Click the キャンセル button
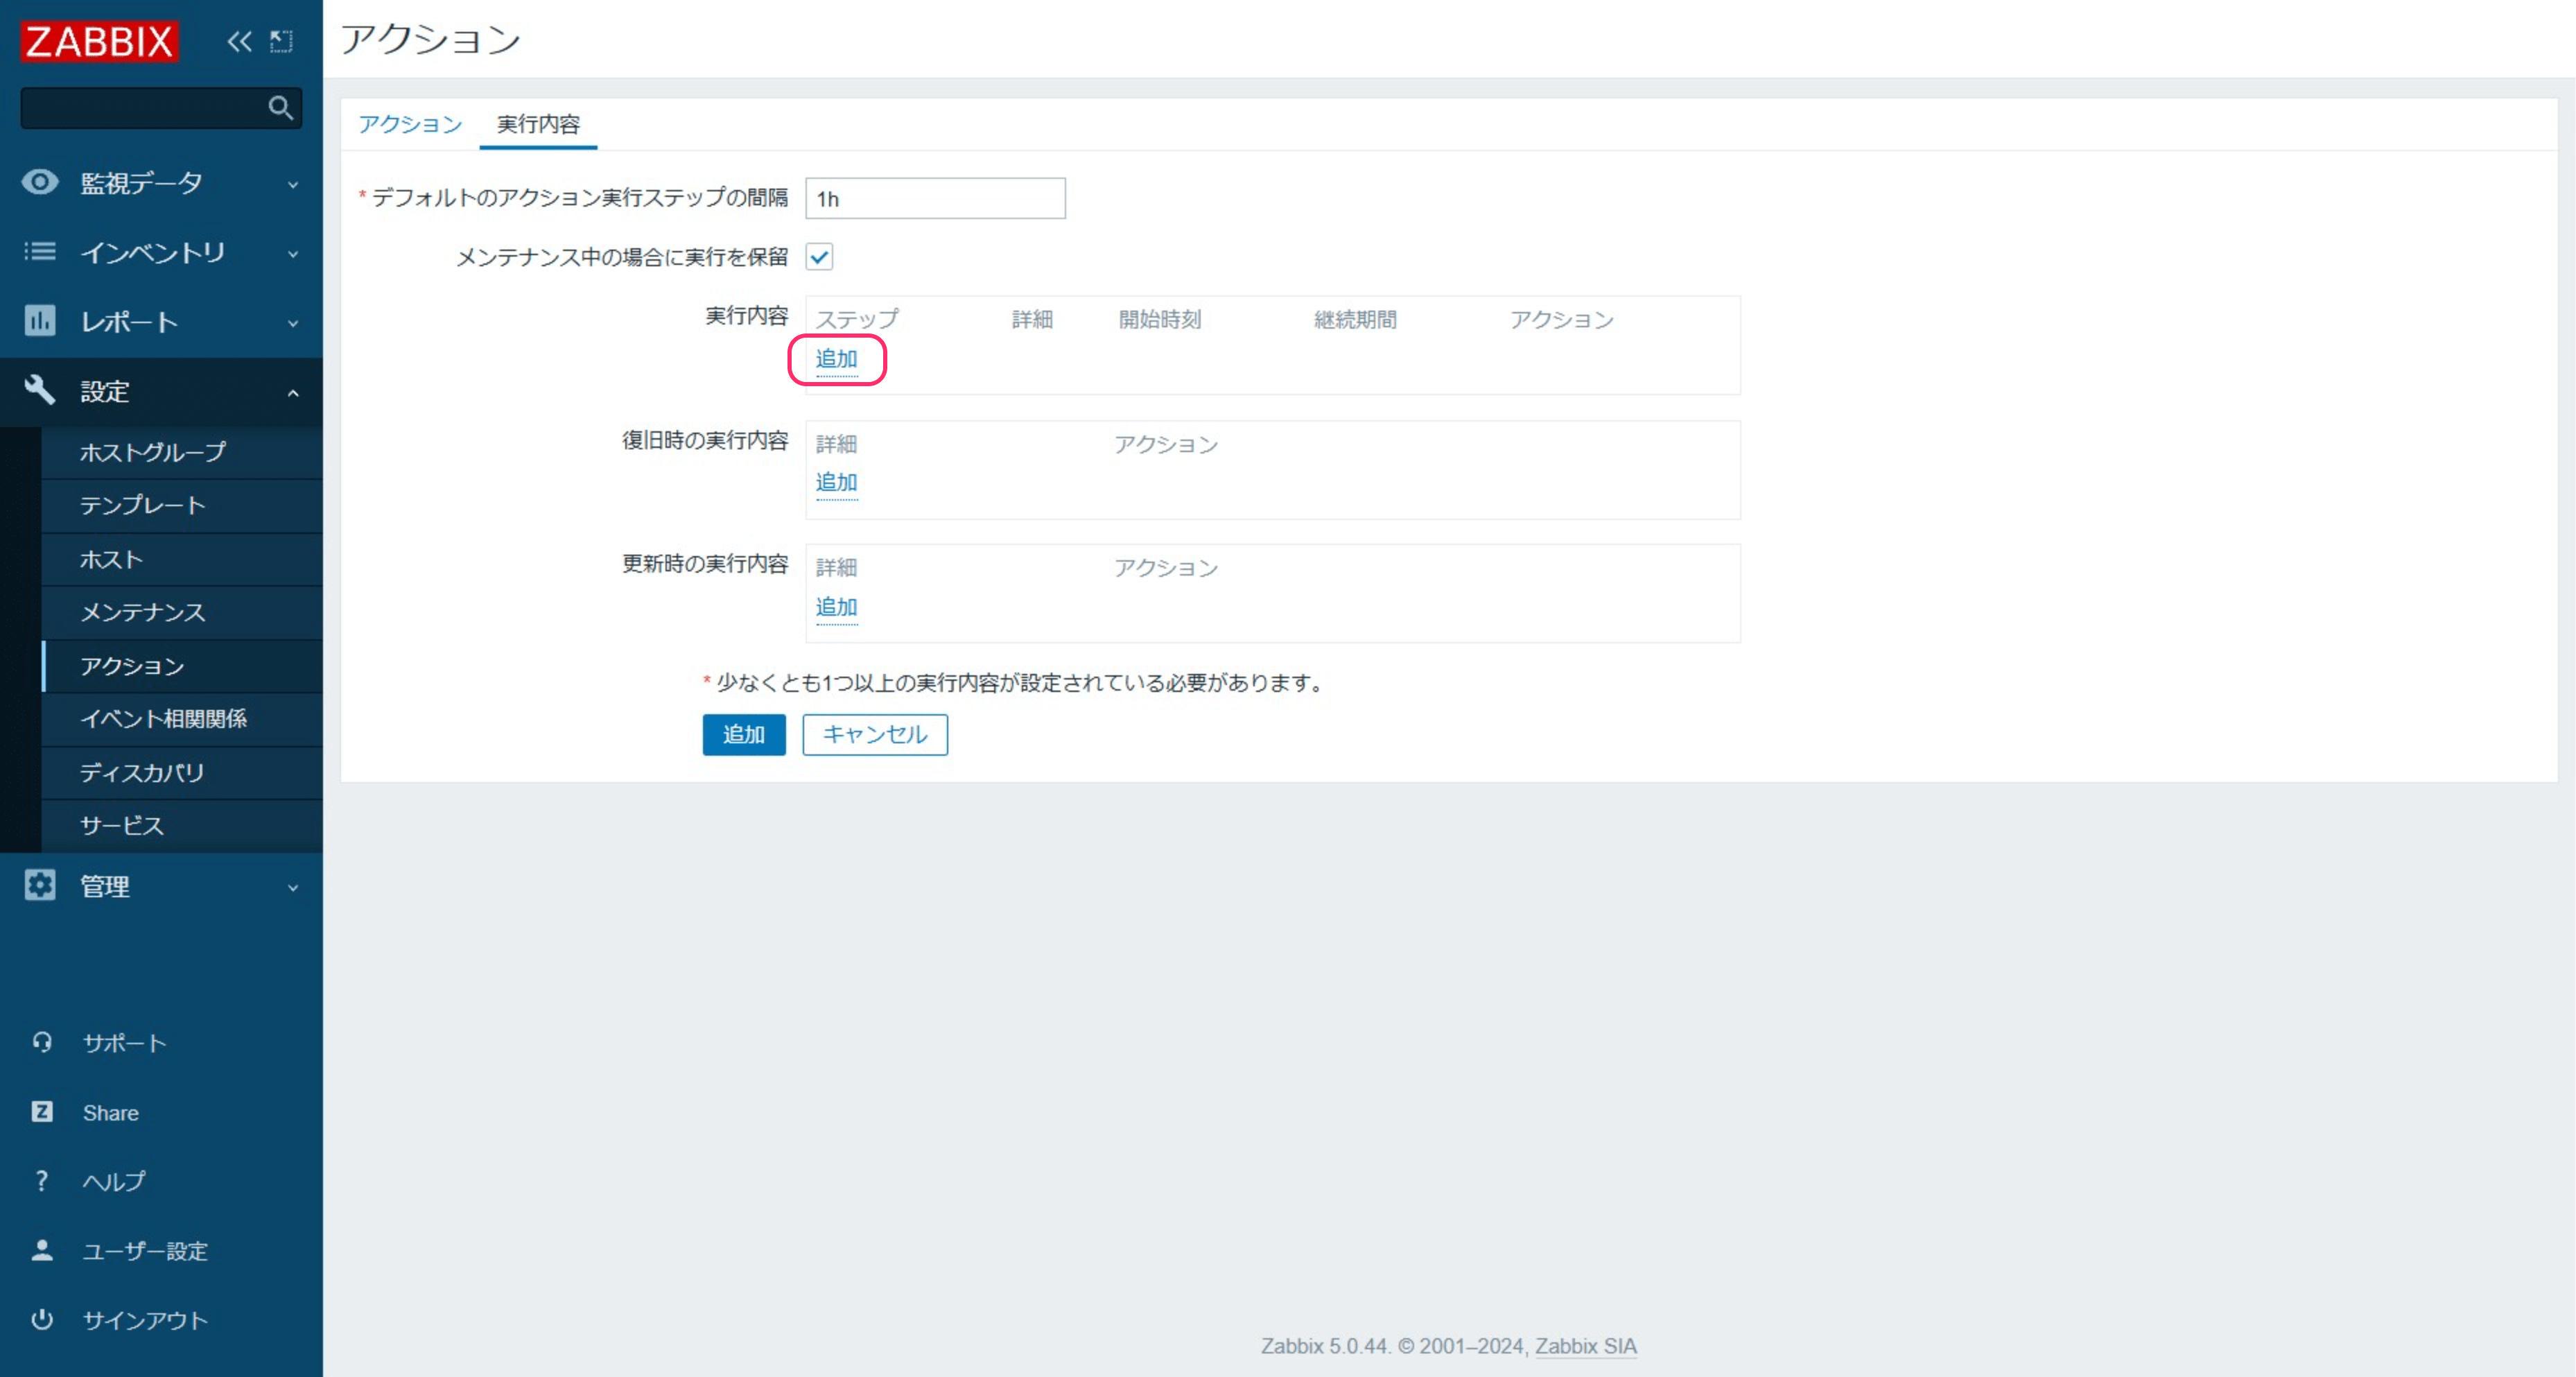Image resolution: width=2576 pixels, height=1377 pixels. (874, 734)
